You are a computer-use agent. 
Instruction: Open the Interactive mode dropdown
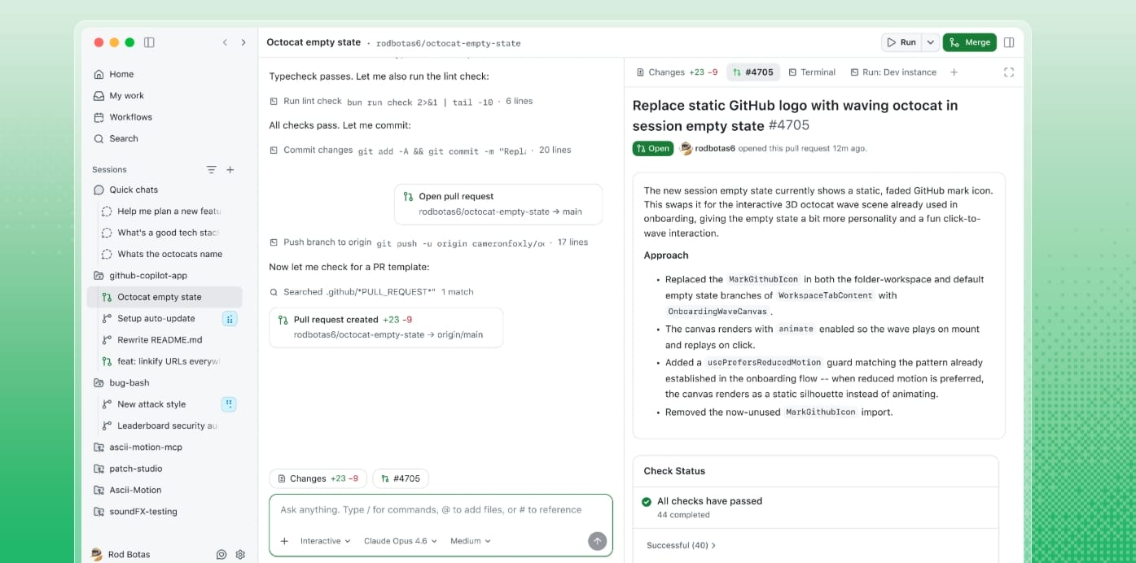(325, 541)
